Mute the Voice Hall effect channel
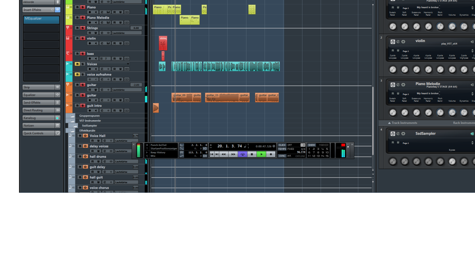Viewport: 475px width, 267px height. pos(80,136)
